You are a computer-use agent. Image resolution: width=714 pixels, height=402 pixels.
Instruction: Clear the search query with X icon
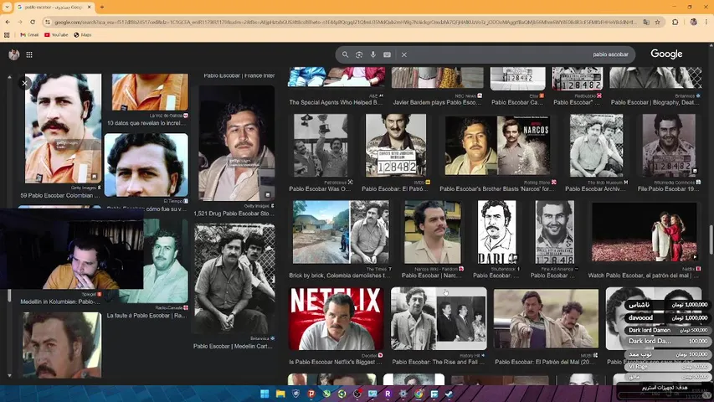coord(404,54)
